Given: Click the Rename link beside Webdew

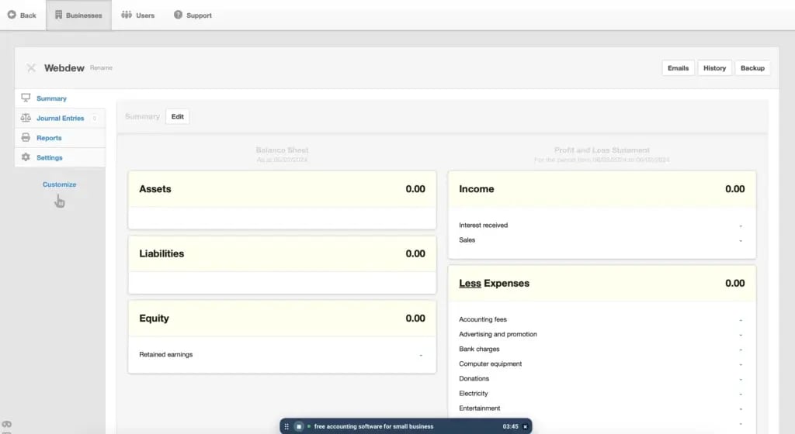Looking at the screenshot, I should tap(101, 68).
